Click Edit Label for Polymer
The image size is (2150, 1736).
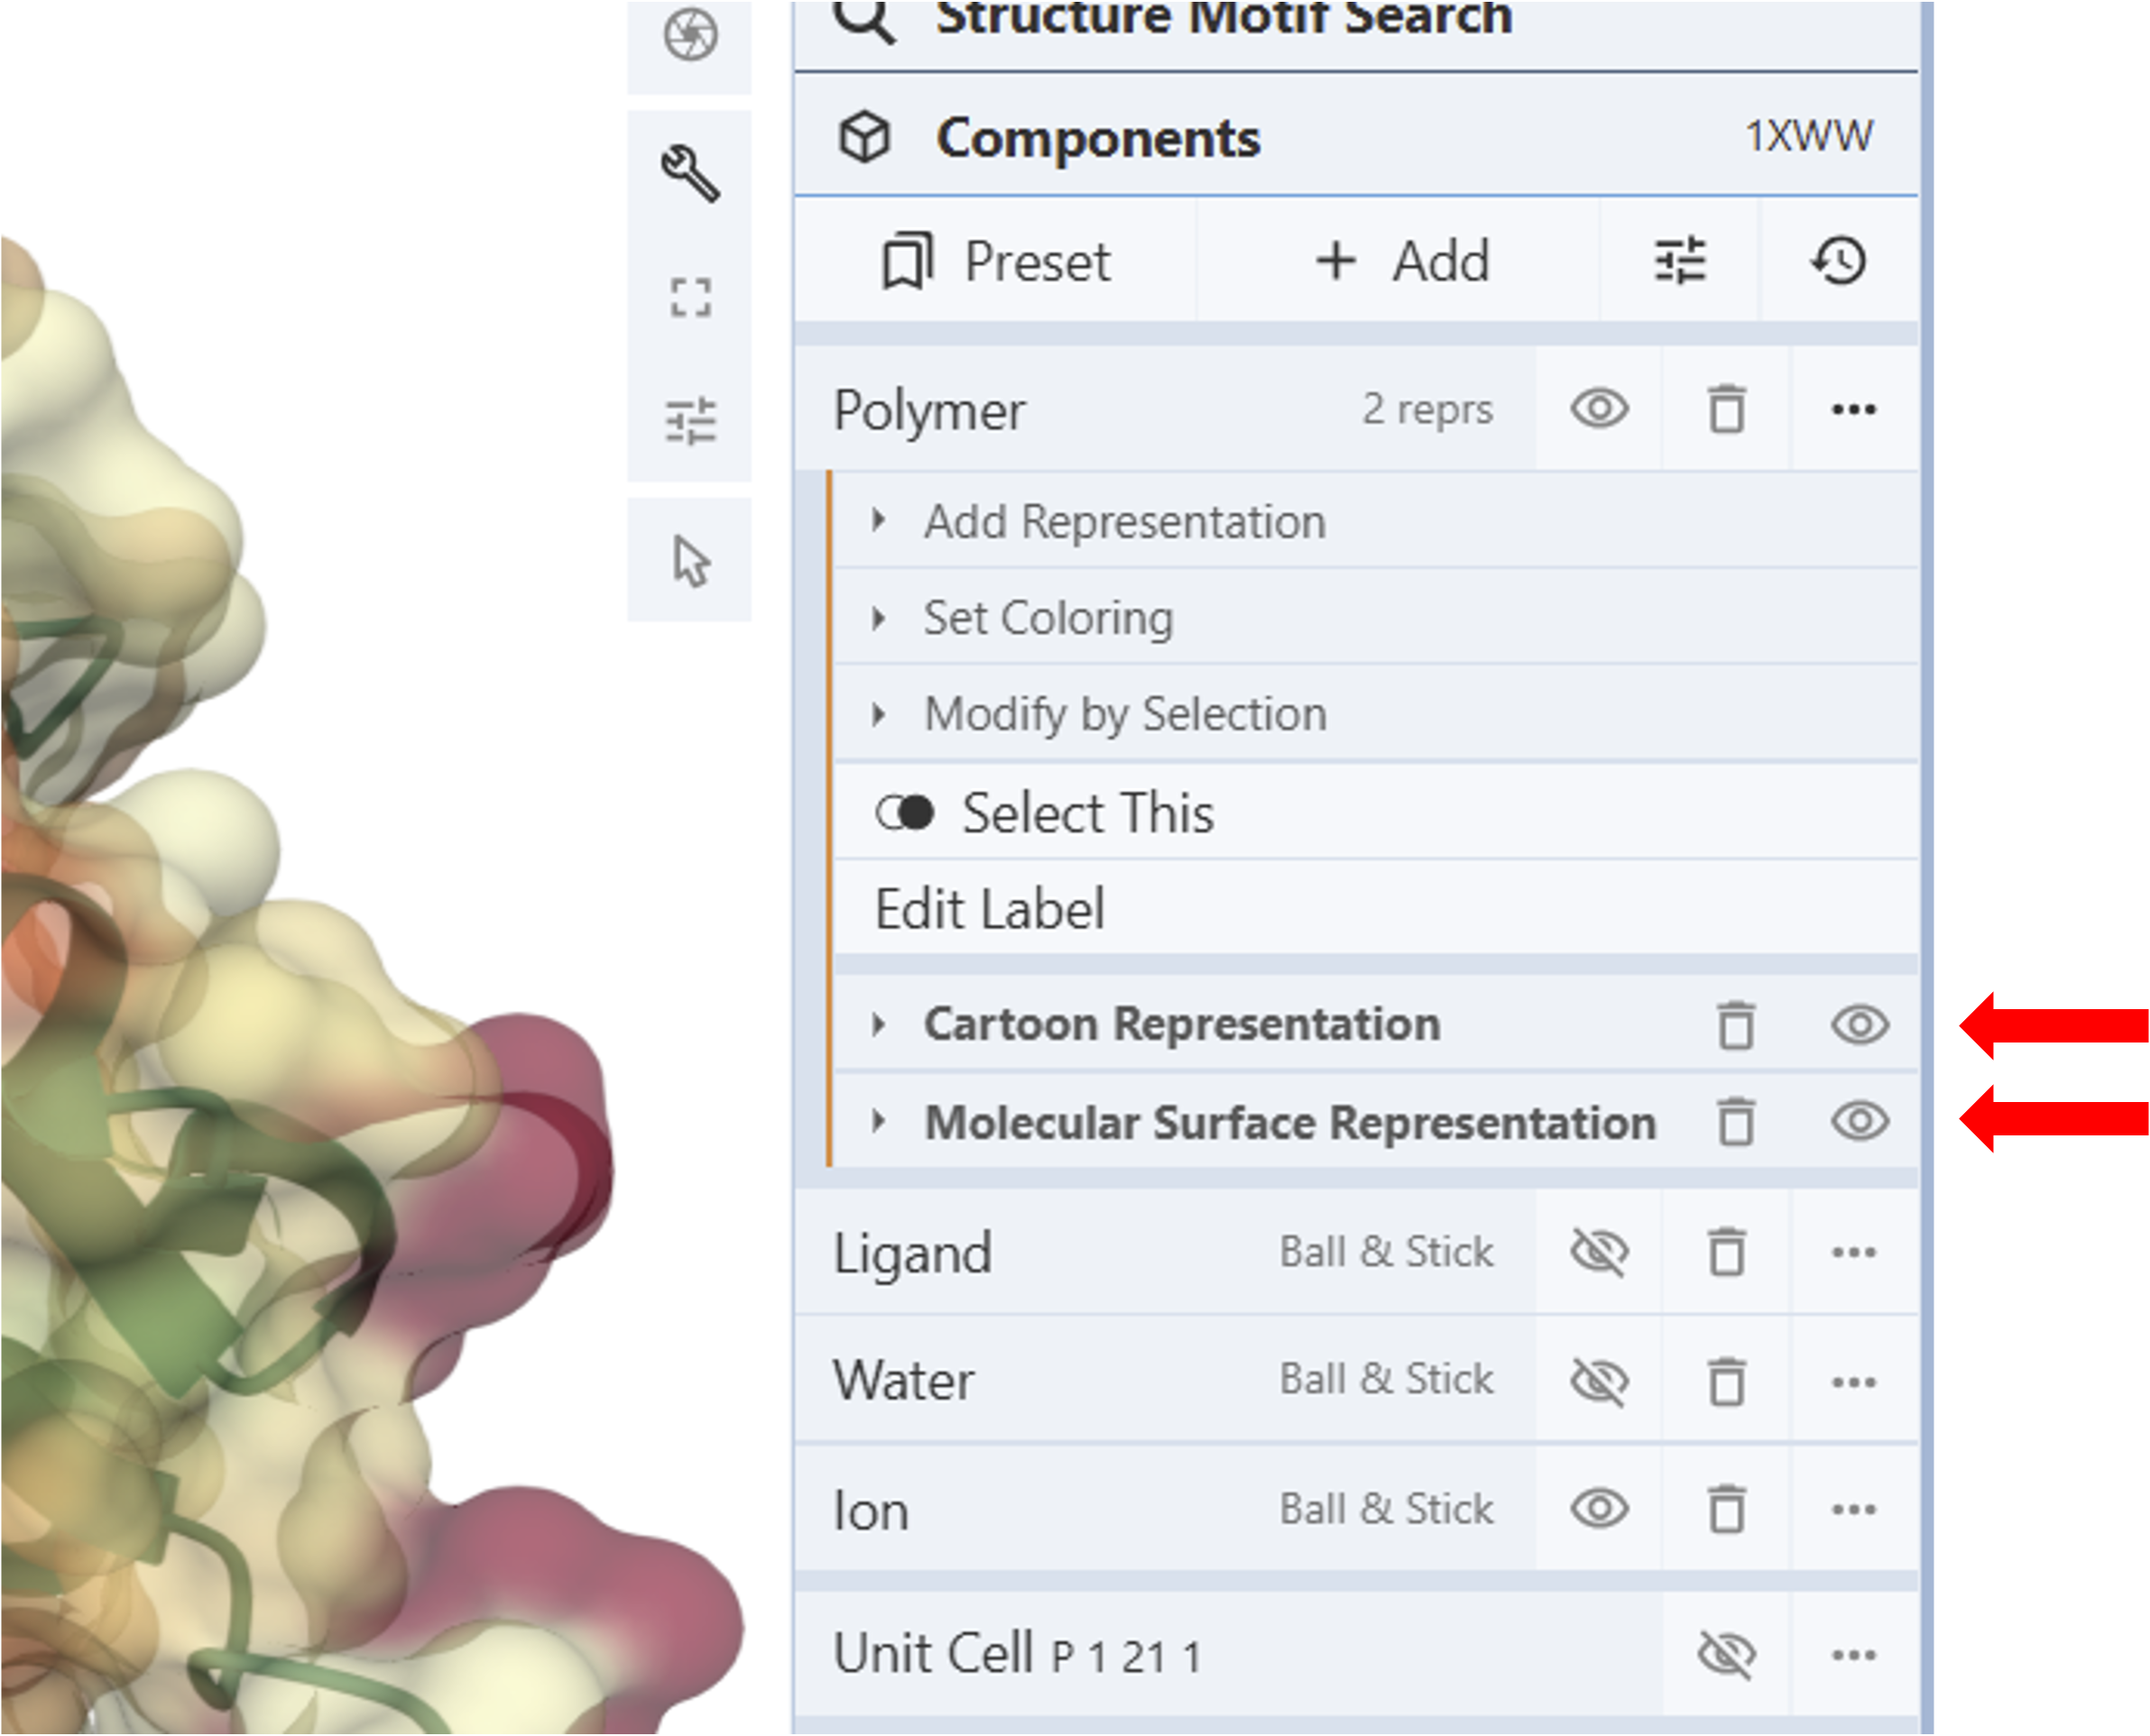click(x=990, y=909)
